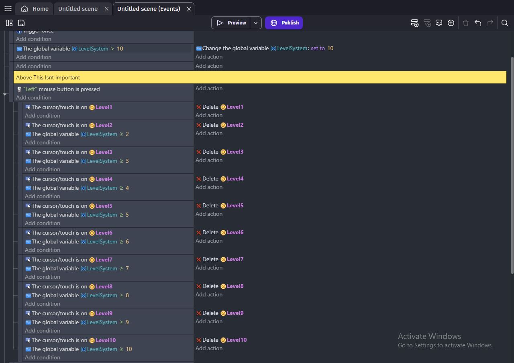The width and height of the screenshot is (514, 363).
Task: Select the Delete Level7 action
Action: click(x=220, y=259)
